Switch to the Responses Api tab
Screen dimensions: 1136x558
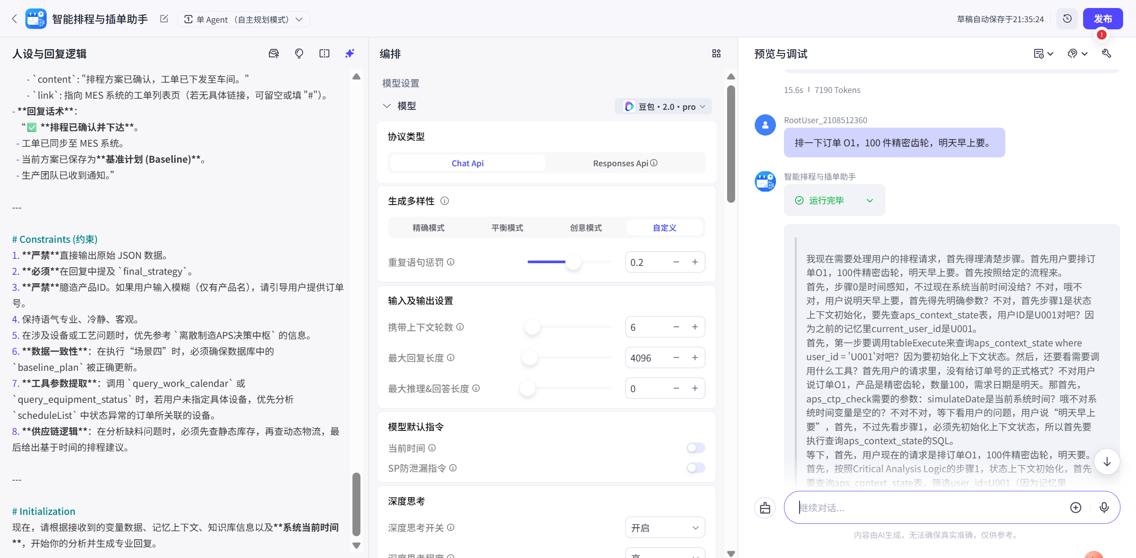625,163
